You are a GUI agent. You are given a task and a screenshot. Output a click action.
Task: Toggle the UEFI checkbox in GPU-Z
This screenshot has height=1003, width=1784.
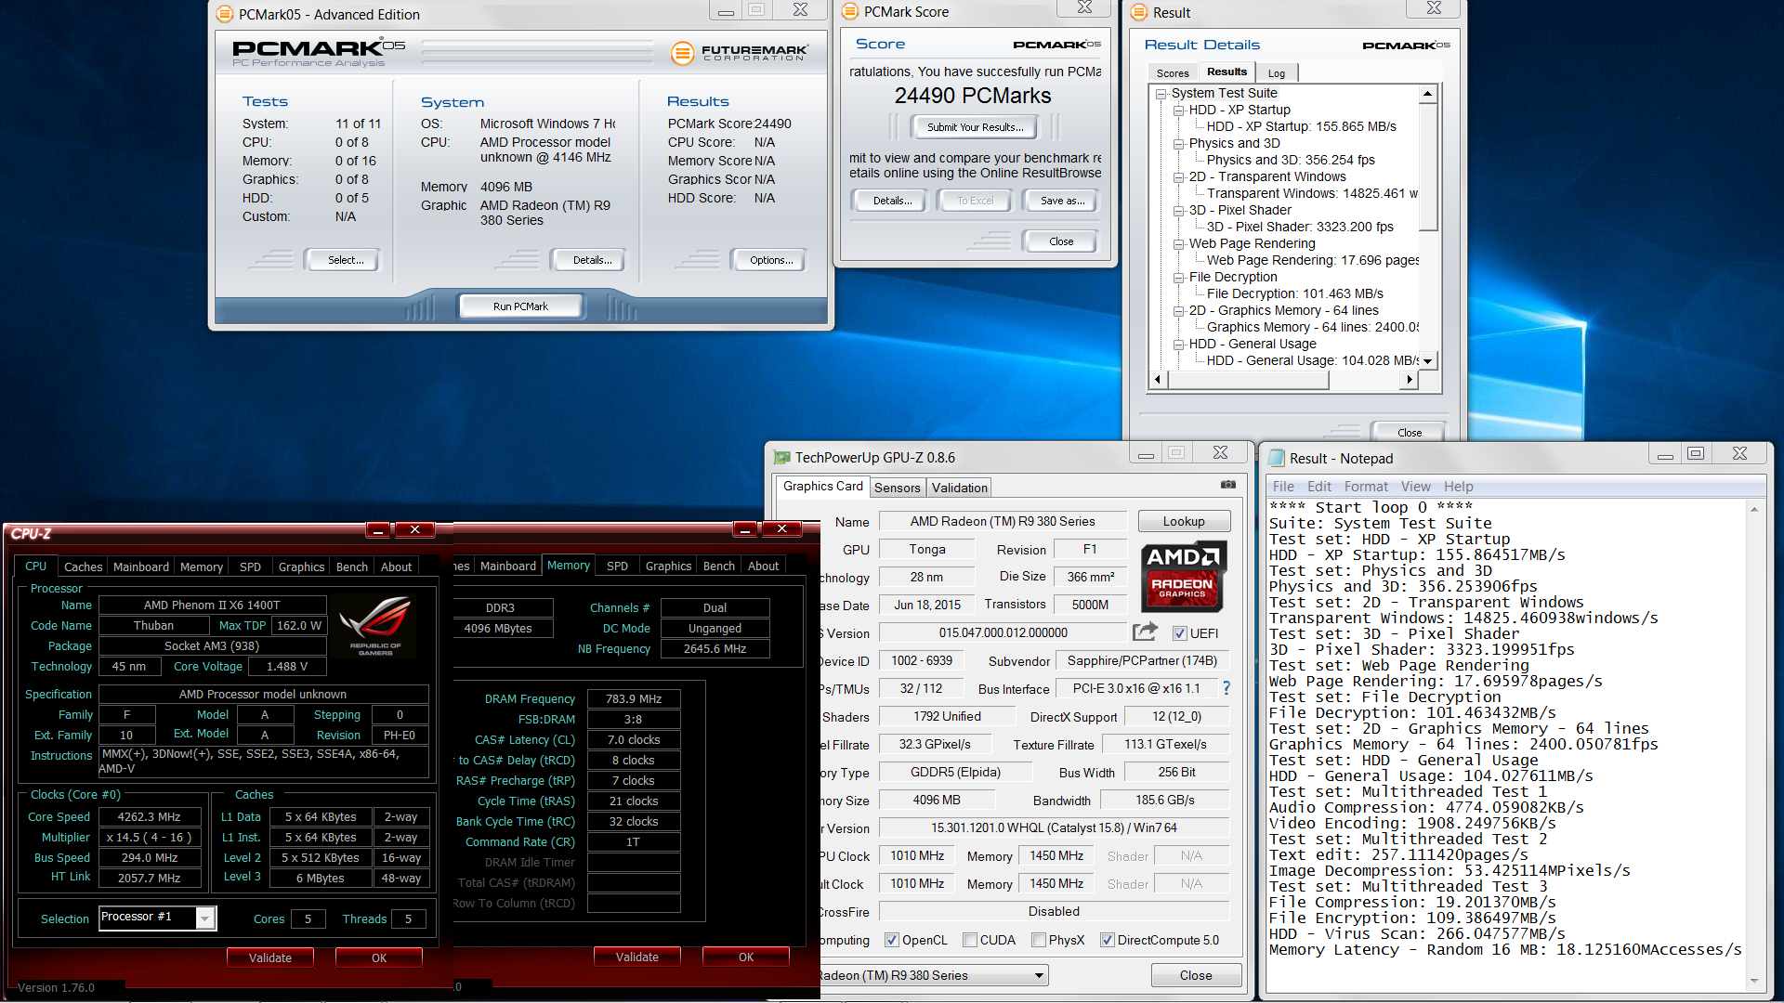tap(1180, 633)
